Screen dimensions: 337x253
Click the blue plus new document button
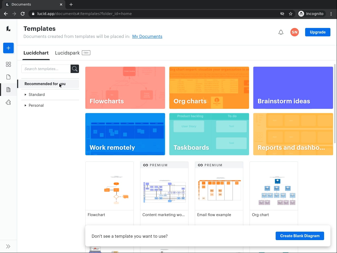pyautogui.click(x=8, y=48)
